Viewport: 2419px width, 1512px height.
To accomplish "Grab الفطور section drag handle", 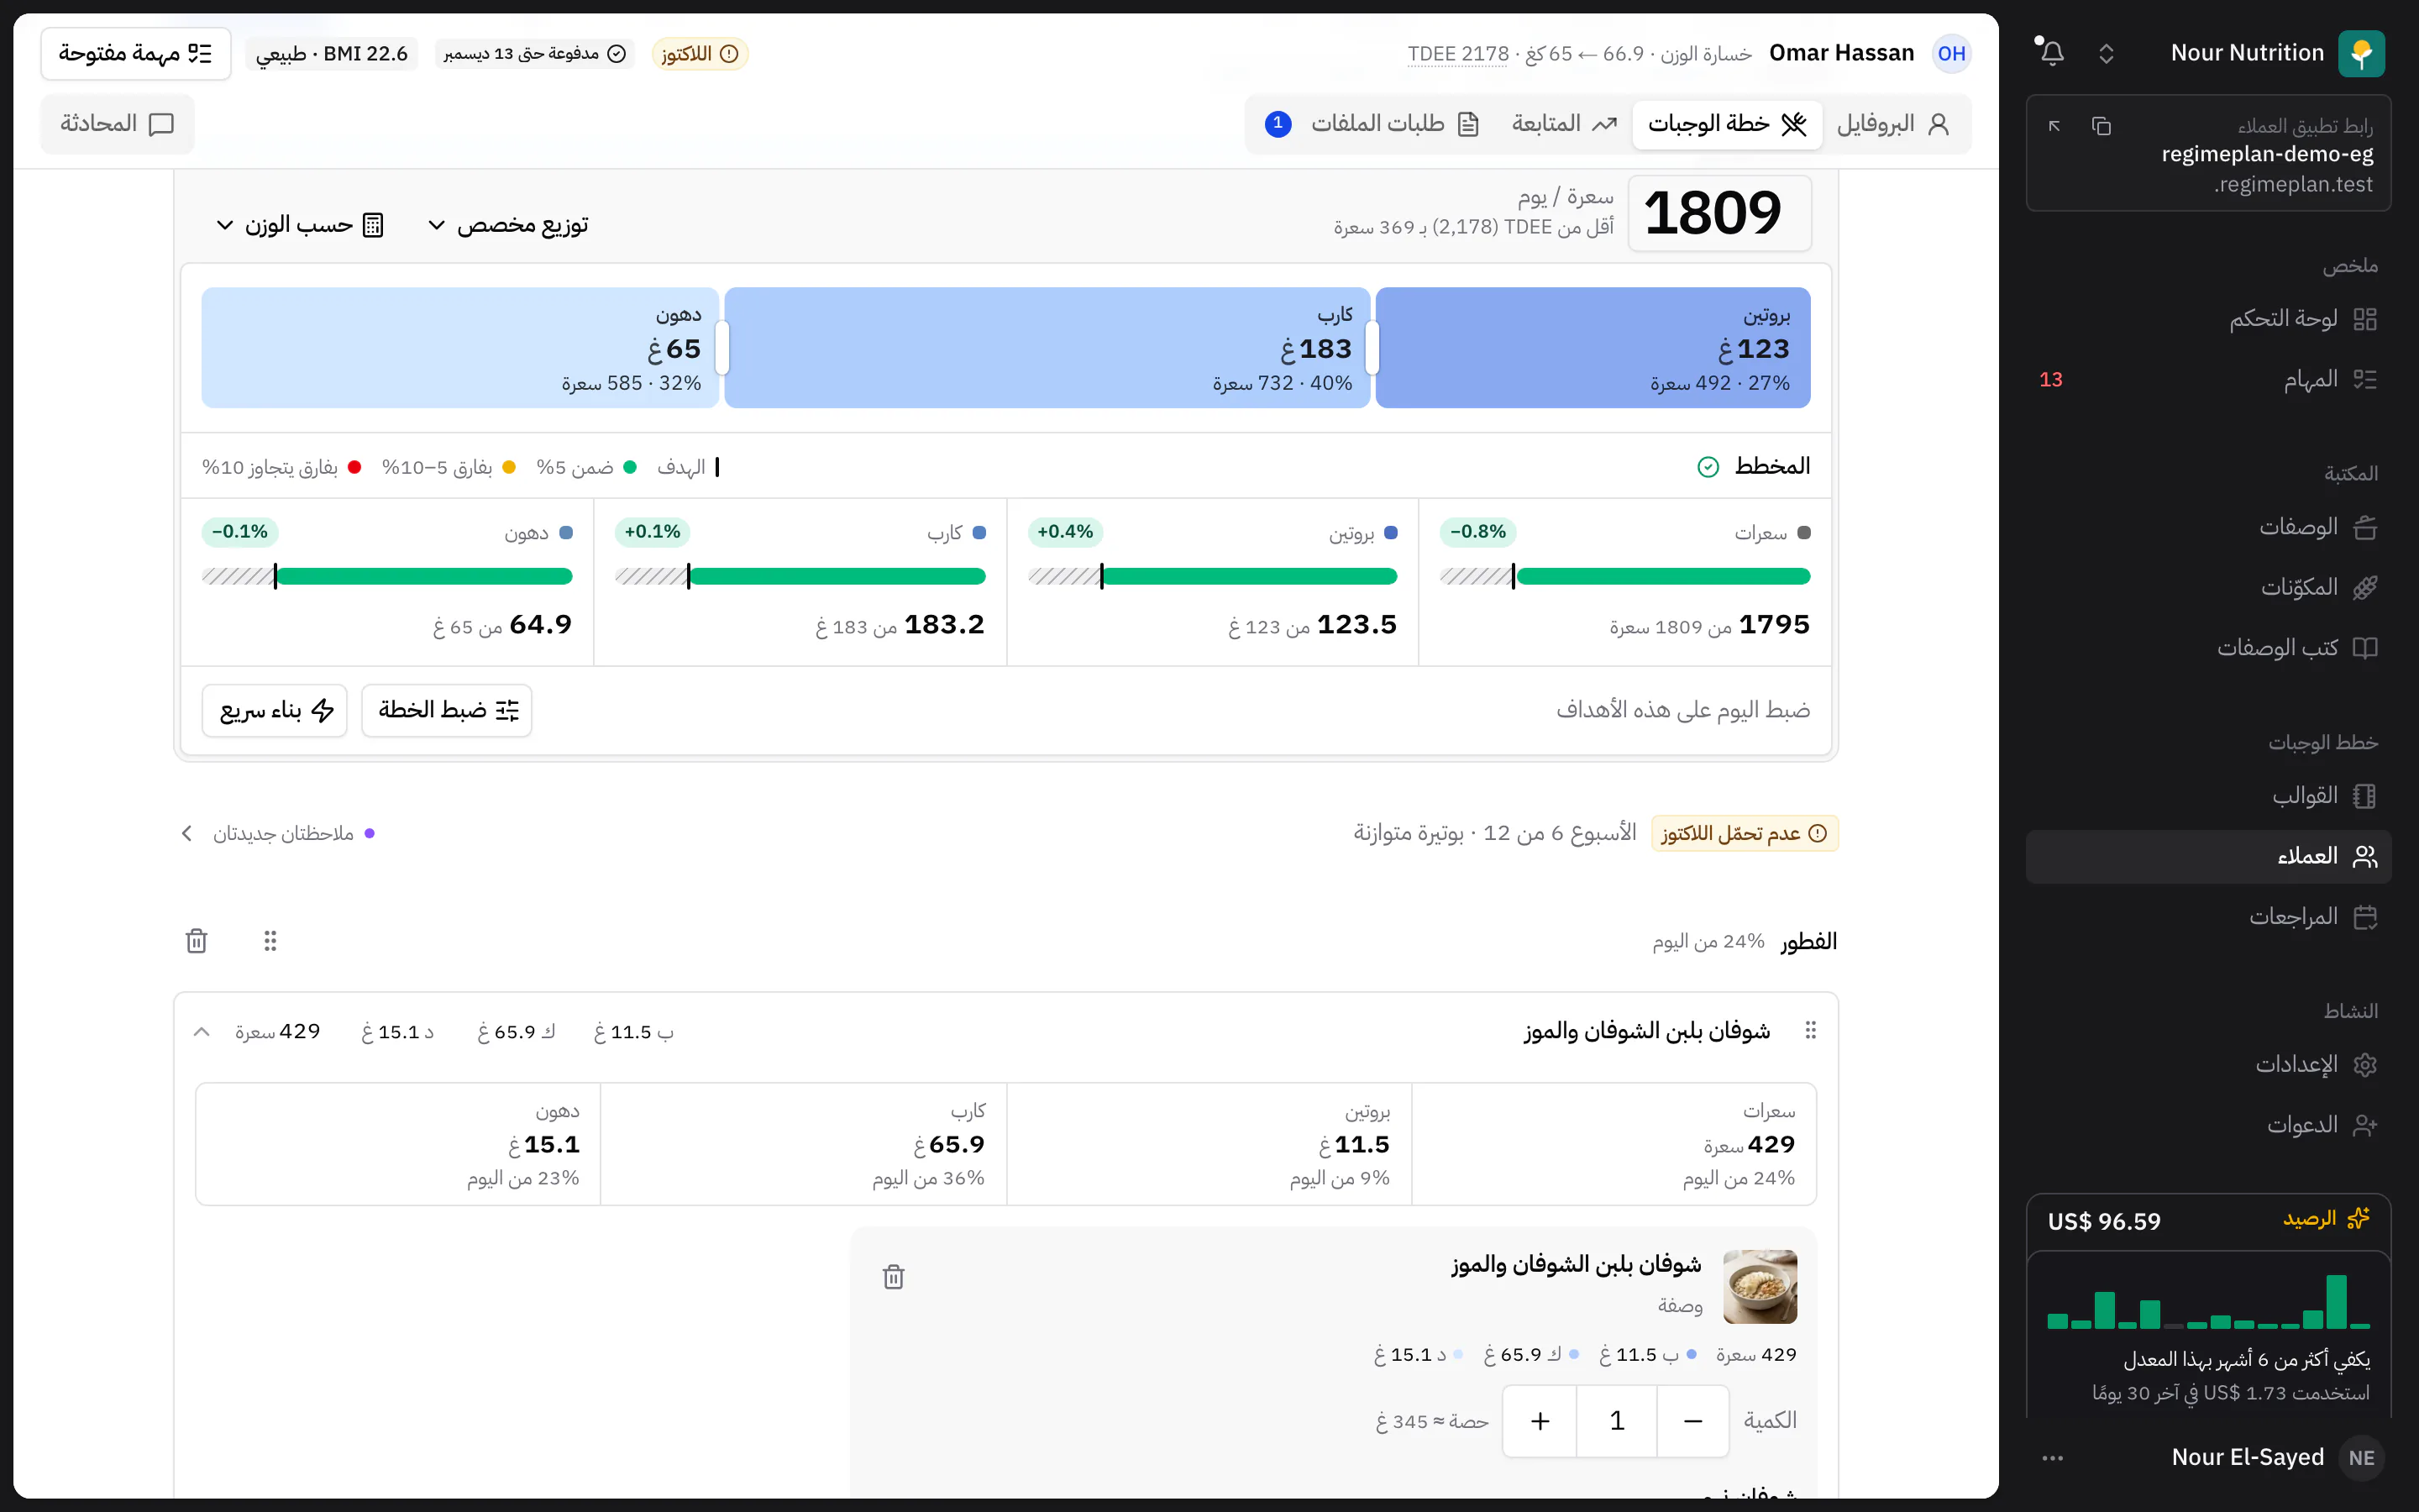I will click(270, 941).
